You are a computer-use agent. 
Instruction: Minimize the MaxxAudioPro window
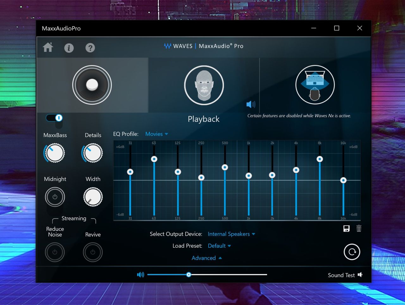(x=314, y=28)
